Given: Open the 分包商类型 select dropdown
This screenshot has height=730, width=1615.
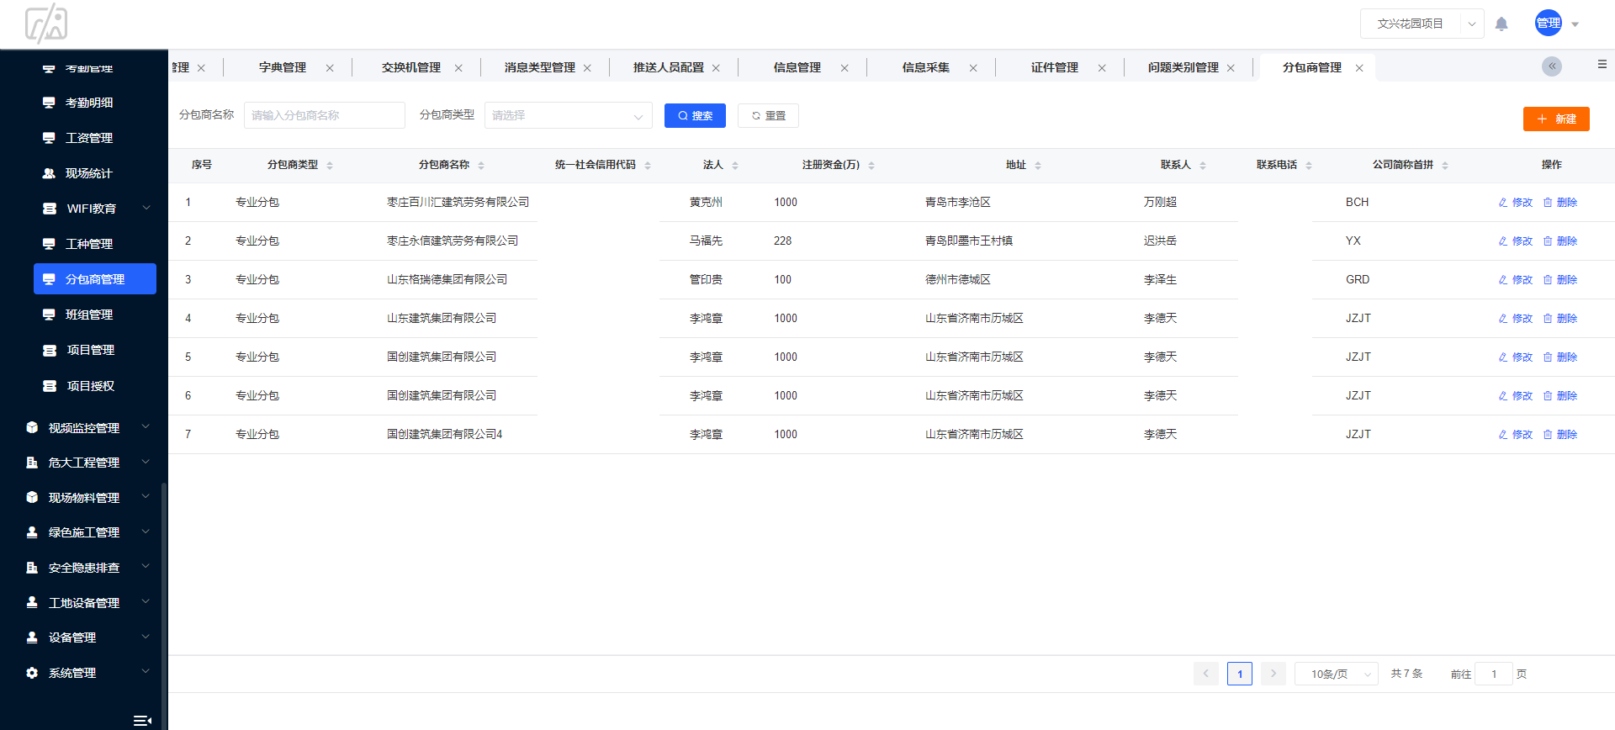Looking at the screenshot, I should point(568,115).
